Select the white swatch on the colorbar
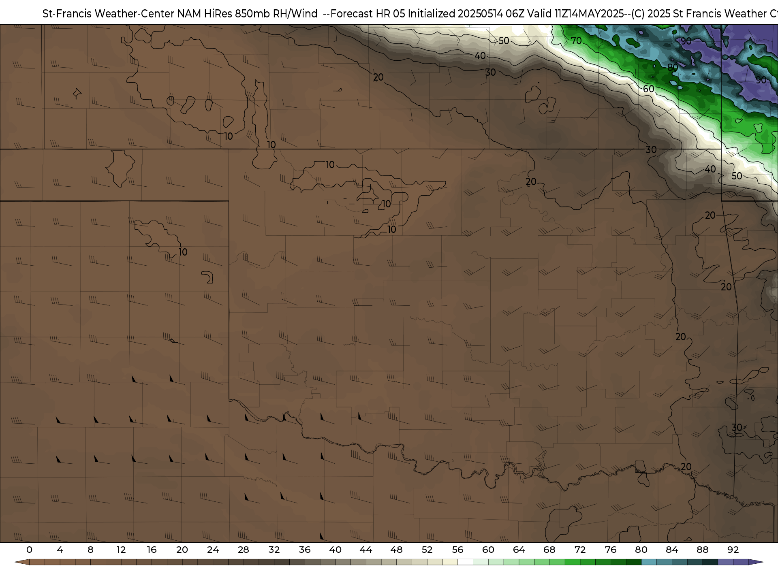The image size is (778, 567). point(465,562)
